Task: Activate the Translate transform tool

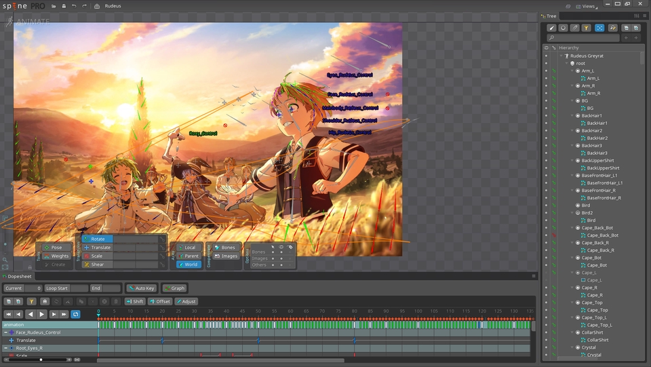Action: tap(98, 248)
